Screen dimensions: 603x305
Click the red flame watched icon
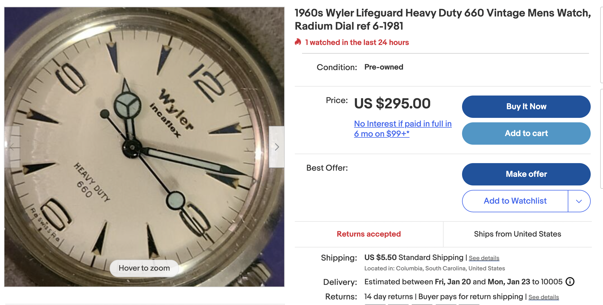tap(298, 42)
